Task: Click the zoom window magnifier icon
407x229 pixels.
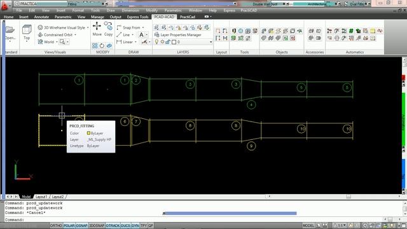Action: tap(62, 42)
